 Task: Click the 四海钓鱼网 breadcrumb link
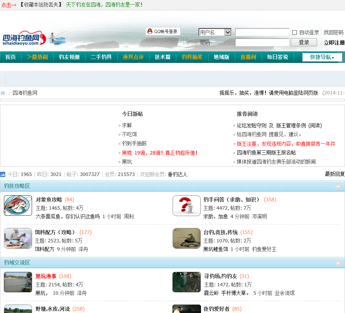pos(25,93)
